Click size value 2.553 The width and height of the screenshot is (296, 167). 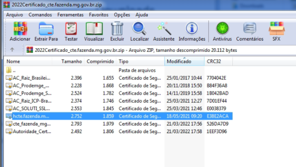tap(76, 109)
